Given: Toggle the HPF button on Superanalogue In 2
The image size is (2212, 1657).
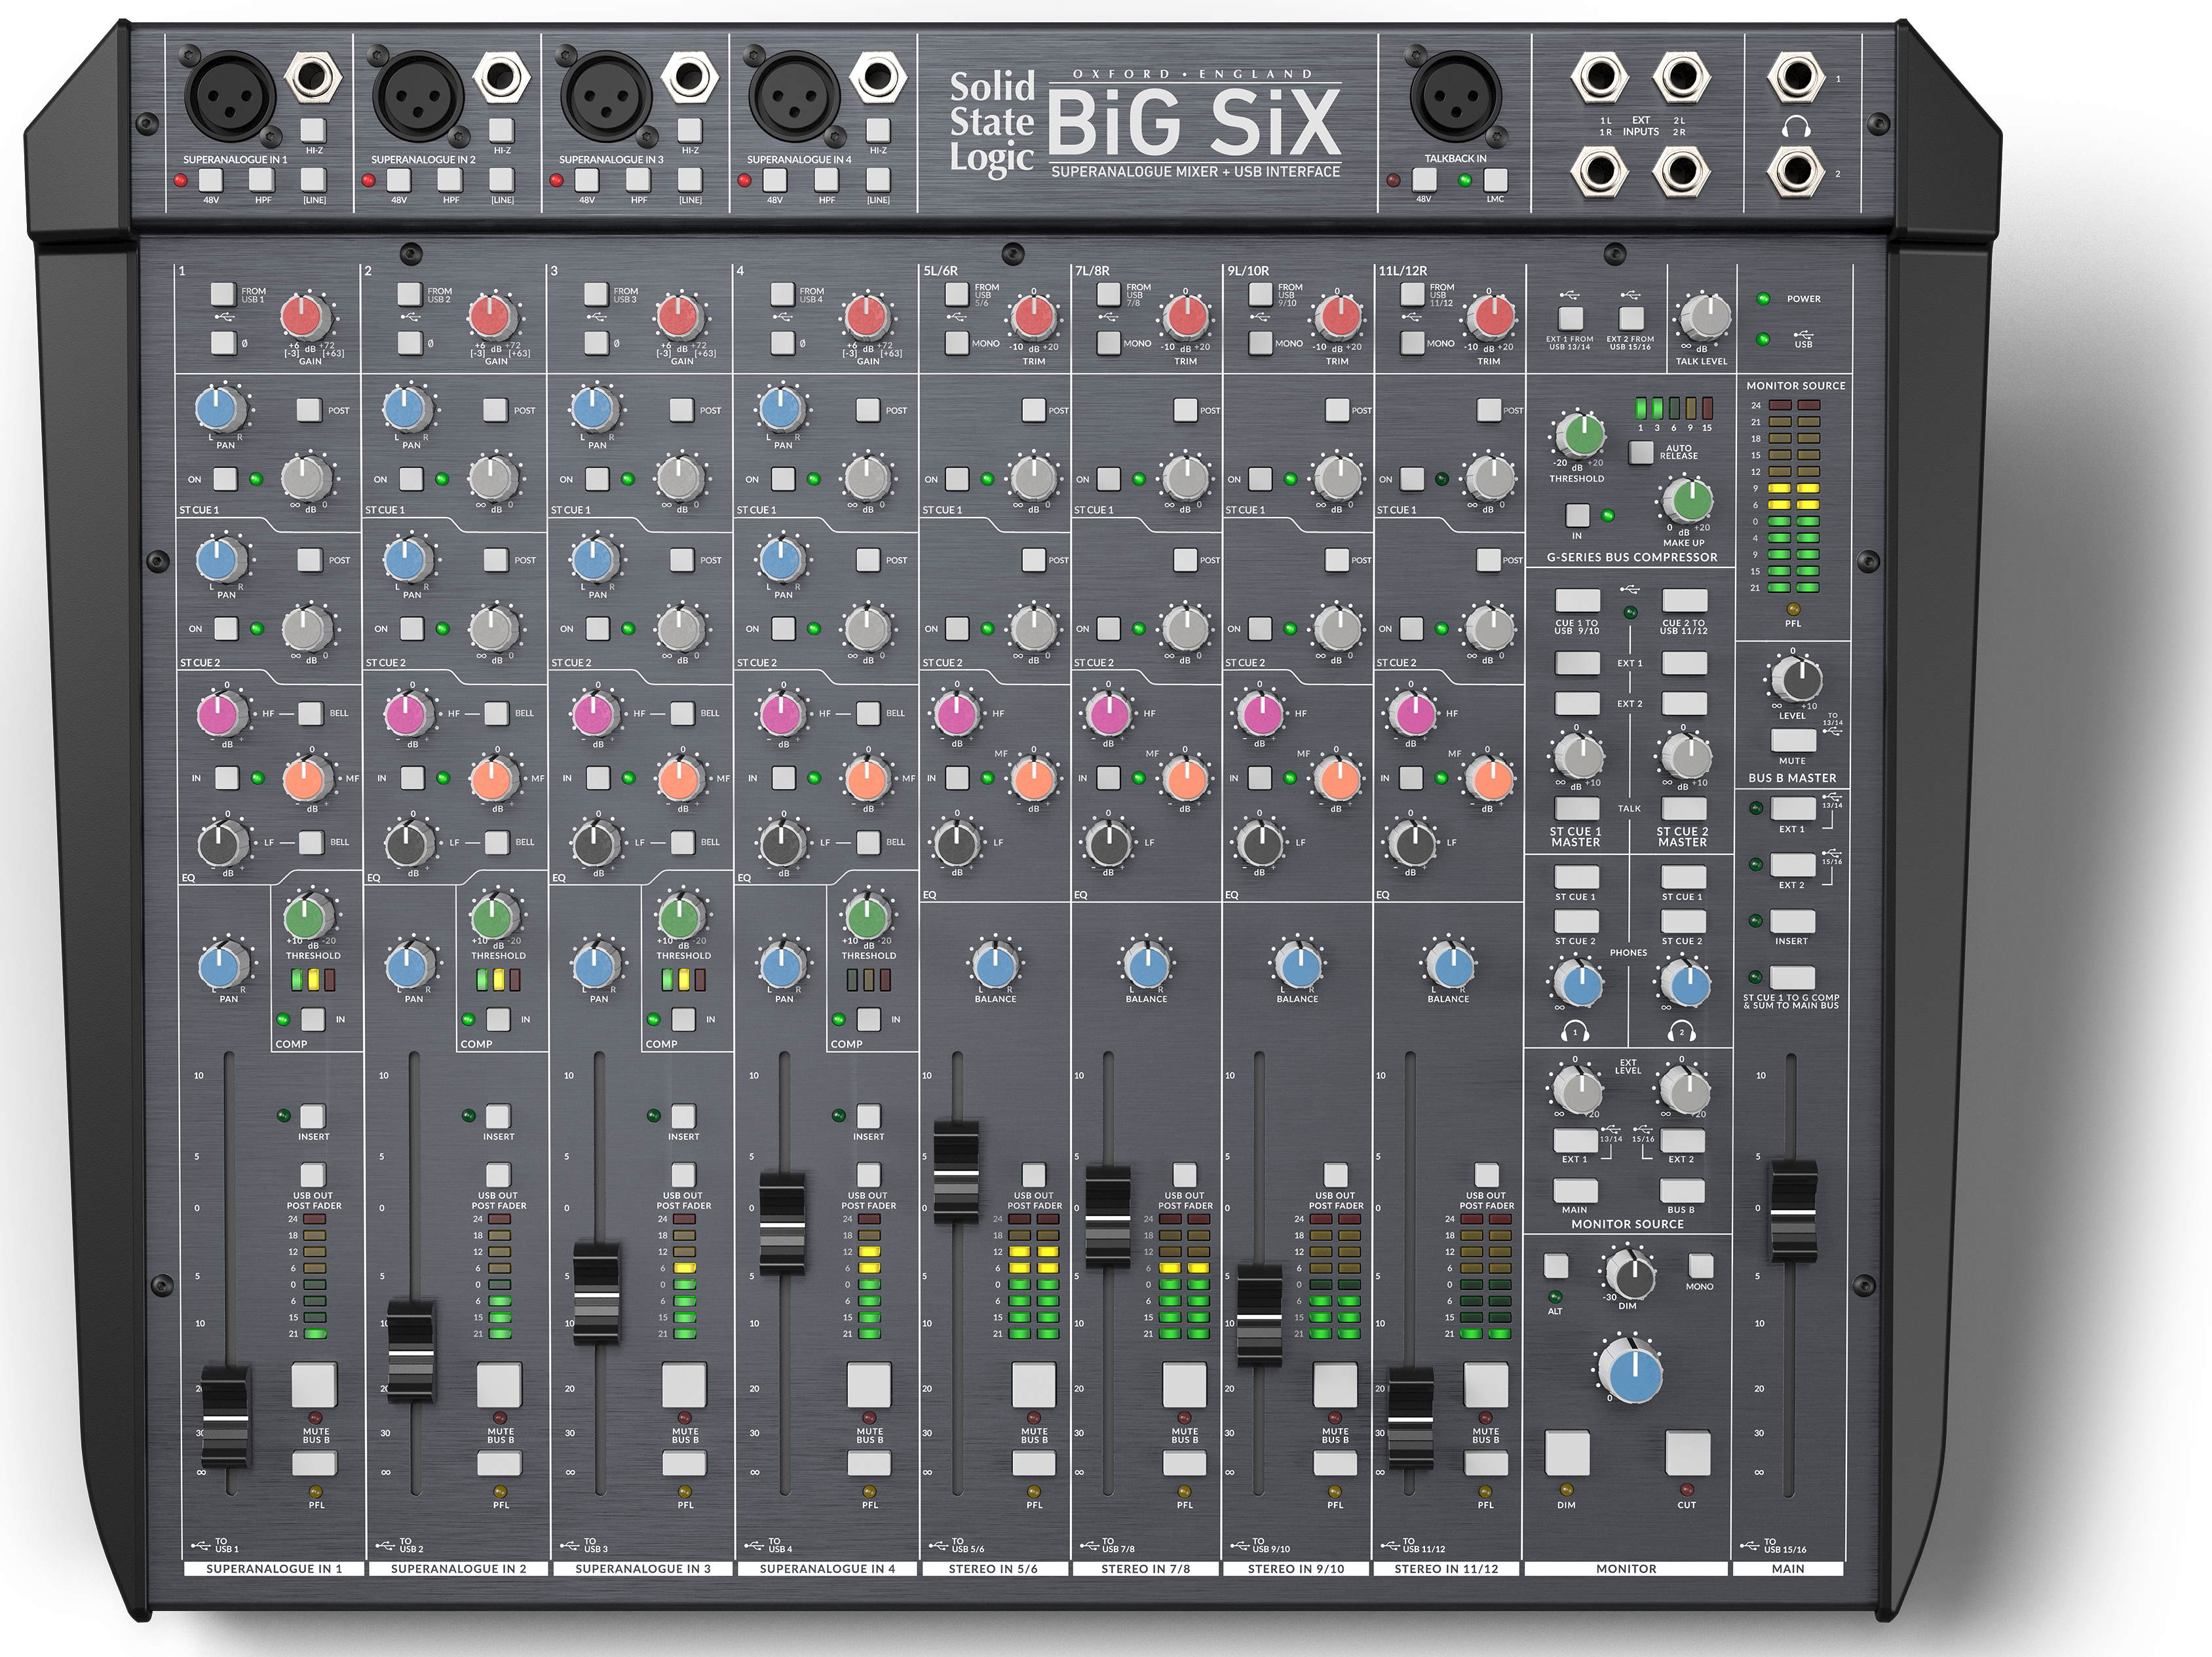Looking at the screenshot, I should tap(450, 180).
